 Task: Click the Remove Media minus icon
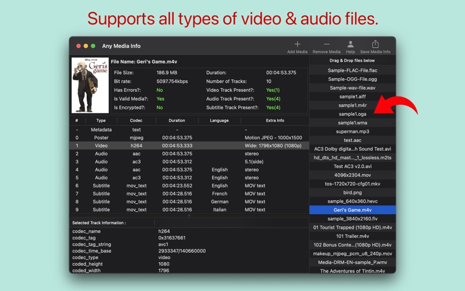[327, 44]
